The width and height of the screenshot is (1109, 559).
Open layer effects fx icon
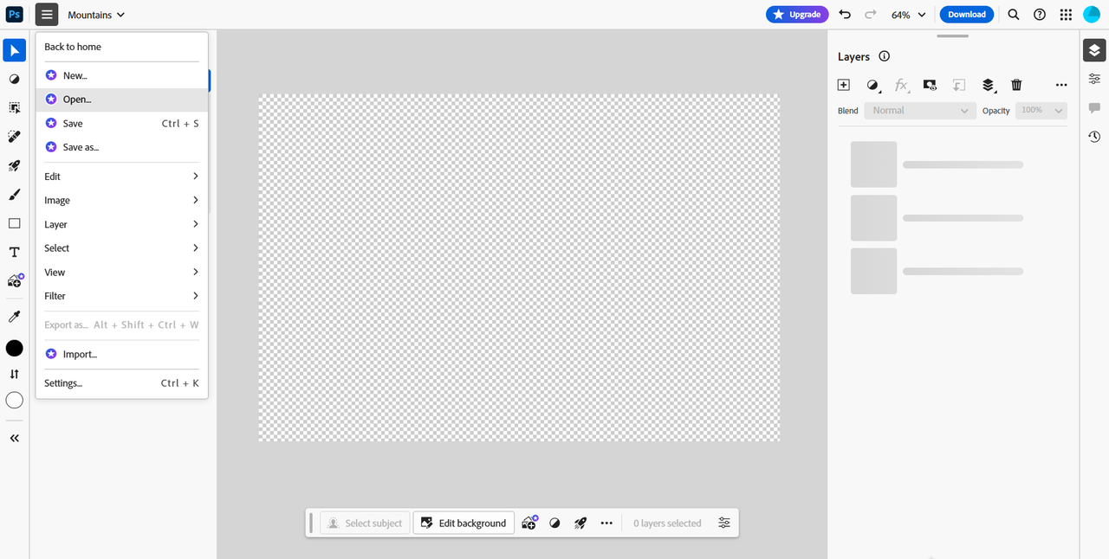(x=902, y=85)
